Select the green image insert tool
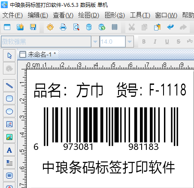Screen dimensions: 194x188 (9, 137)
